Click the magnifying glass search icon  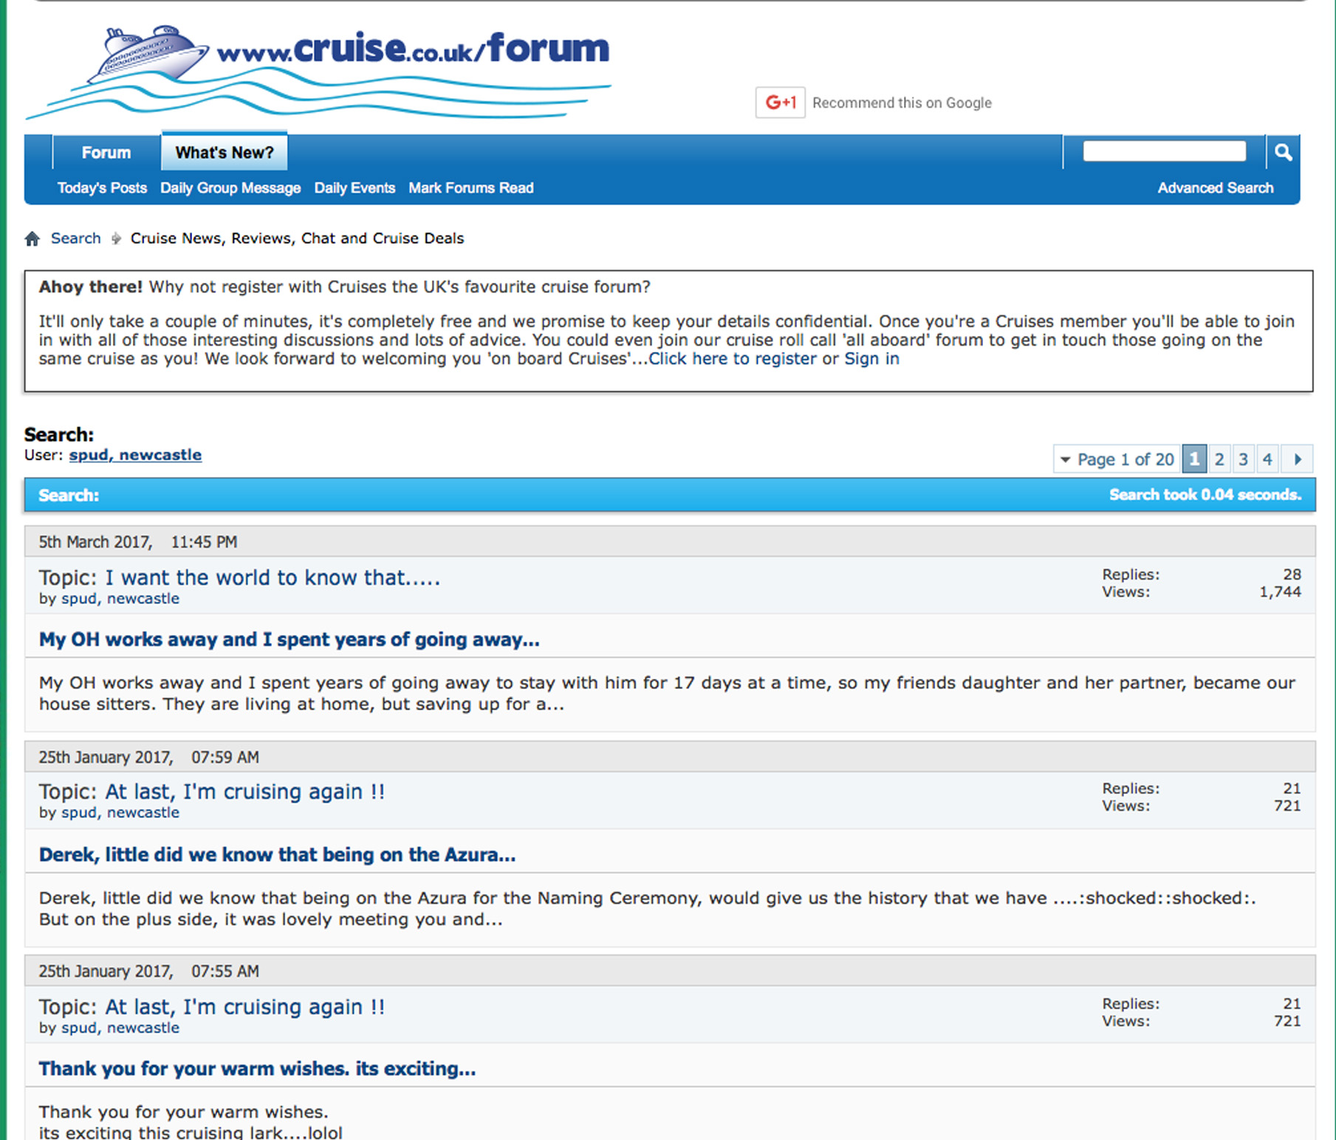point(1283,152)
